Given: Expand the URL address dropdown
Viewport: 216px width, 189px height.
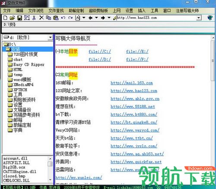Looking at the screenshot, I should [199, 18].
